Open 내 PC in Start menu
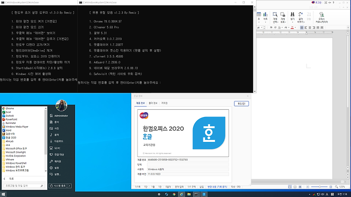Image resolution: width=351 pixels, height=197 pixels. click(x=55, y=148)
